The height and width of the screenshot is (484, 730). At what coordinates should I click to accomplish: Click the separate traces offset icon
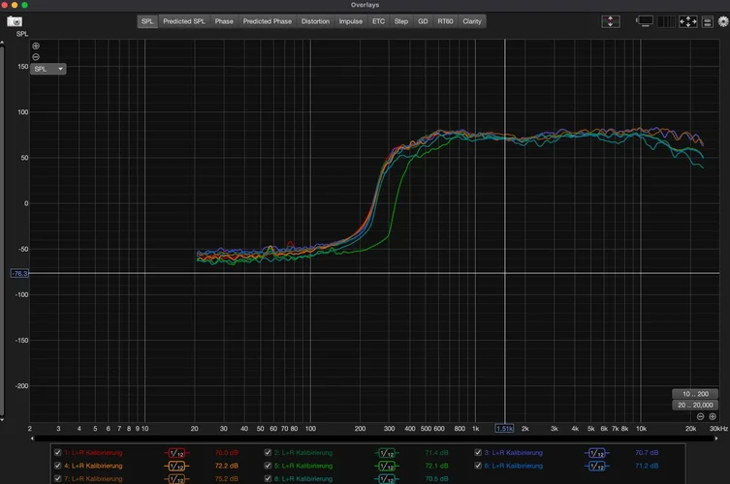(611, 20)
